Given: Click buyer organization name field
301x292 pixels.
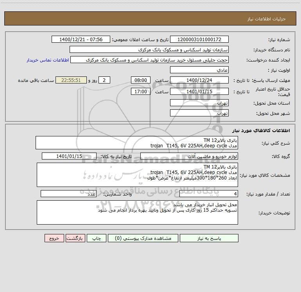Looking at the screenshot, I should click(x=149, y=49).
